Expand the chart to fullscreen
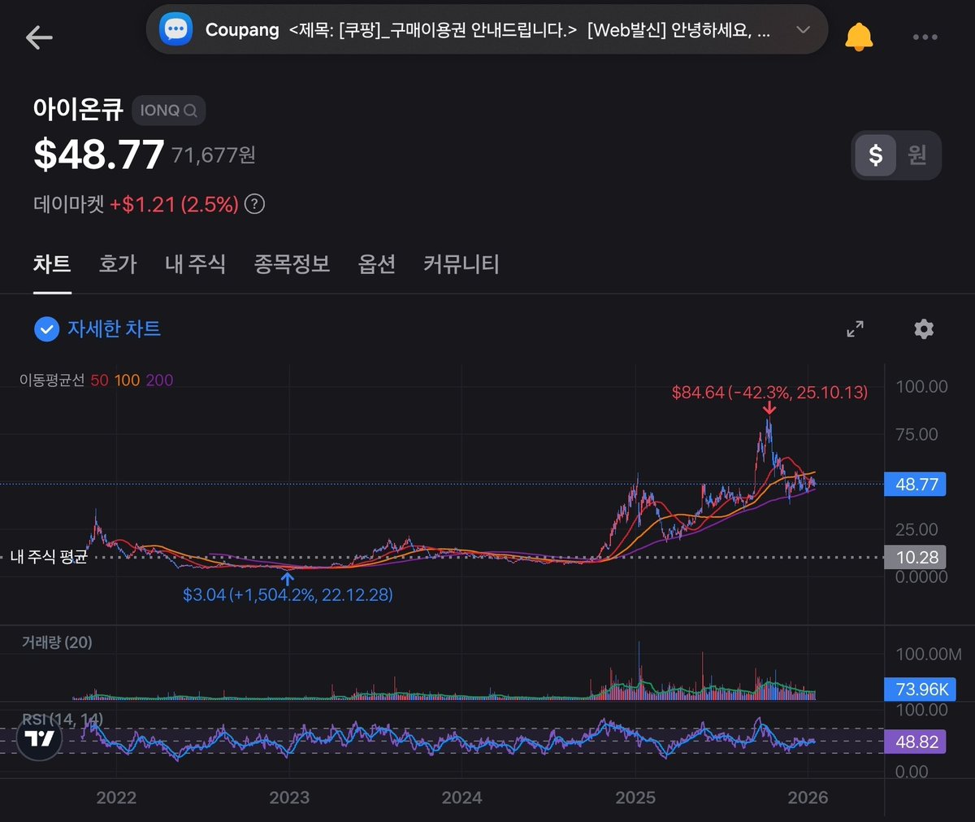Image resolution: width=975 pixels, height=822 pixels. (x=855, y=329)
